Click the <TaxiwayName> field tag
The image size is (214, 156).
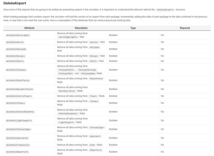[88, 74]
